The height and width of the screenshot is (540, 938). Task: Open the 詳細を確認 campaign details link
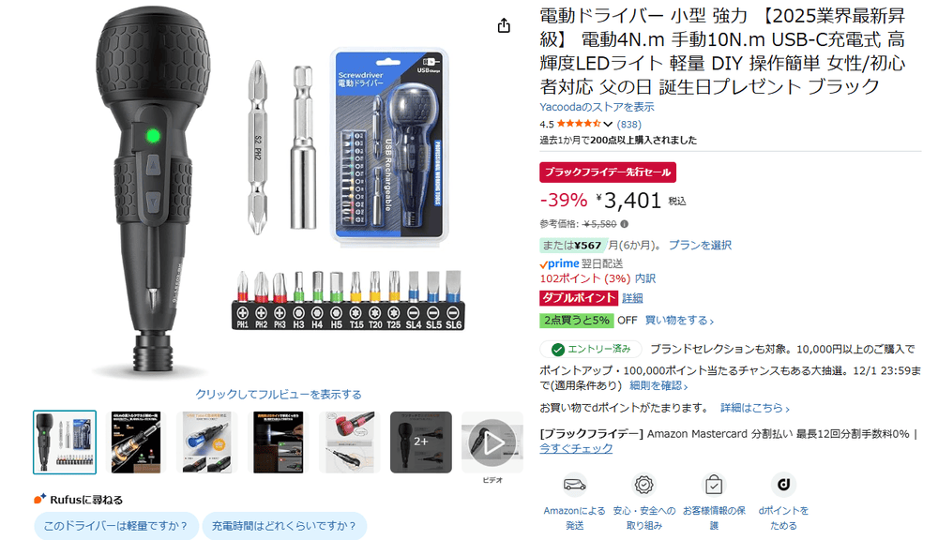(x=658, y=385)
